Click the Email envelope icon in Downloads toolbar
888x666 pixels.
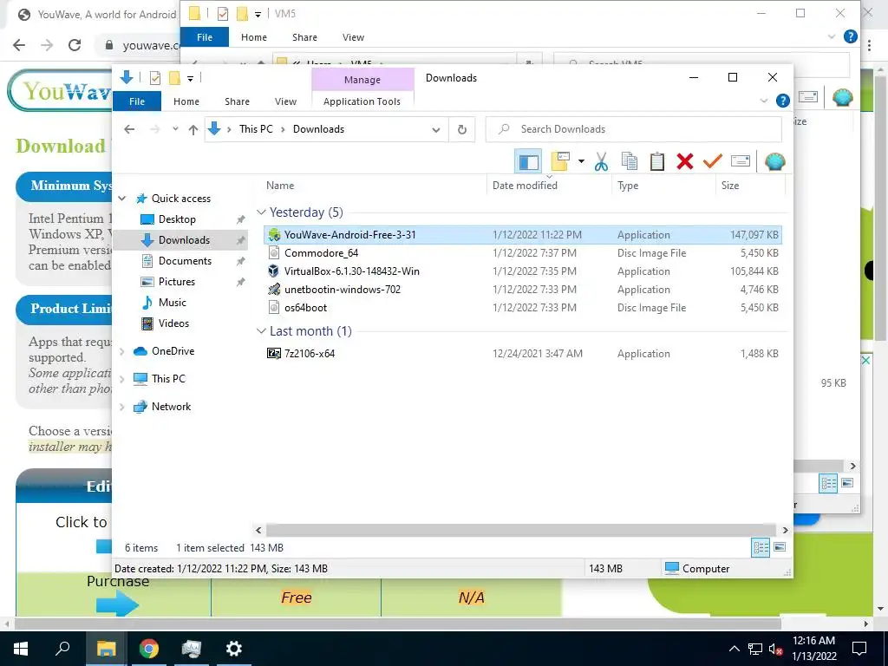pos(741,161)
